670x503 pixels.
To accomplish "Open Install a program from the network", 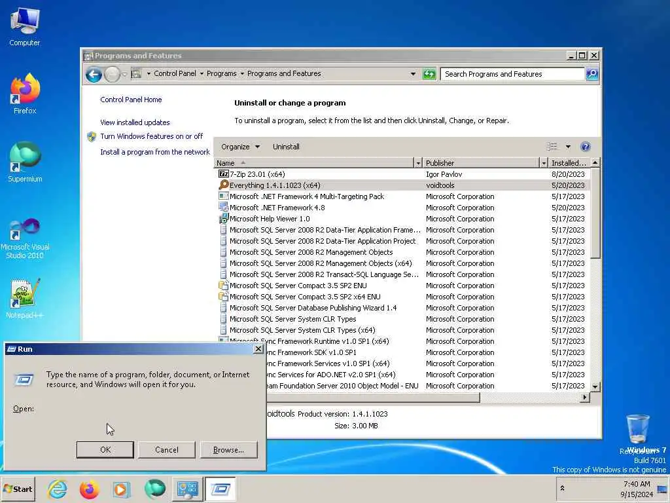I will pyautogui.click(x=155, y=152).
